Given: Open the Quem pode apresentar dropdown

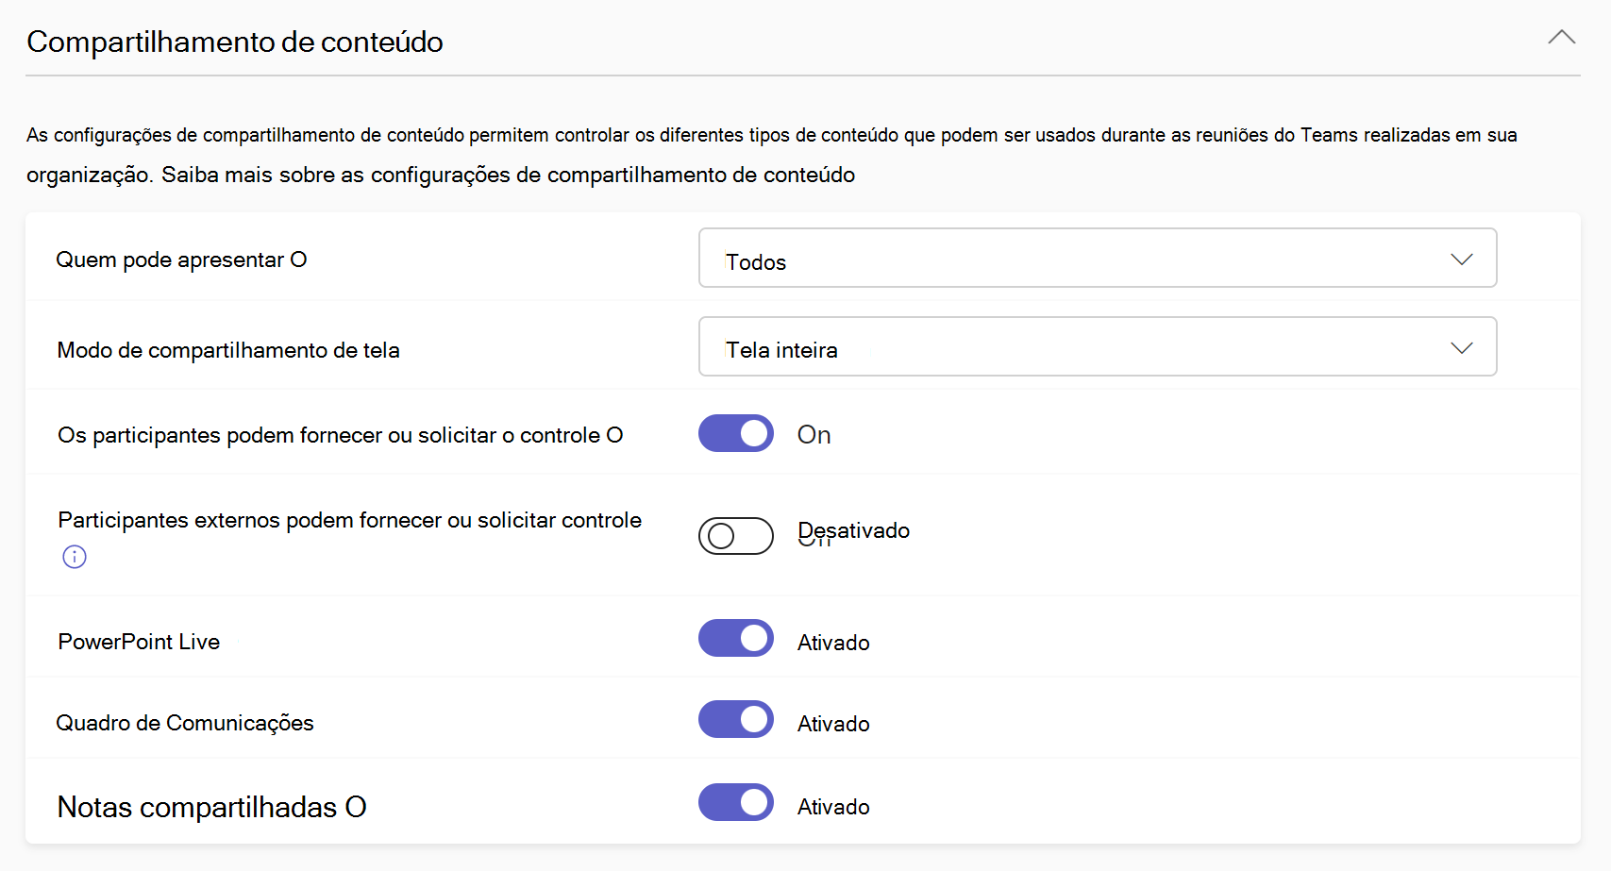Looking at the screenshot, I should click(1098, 258).
